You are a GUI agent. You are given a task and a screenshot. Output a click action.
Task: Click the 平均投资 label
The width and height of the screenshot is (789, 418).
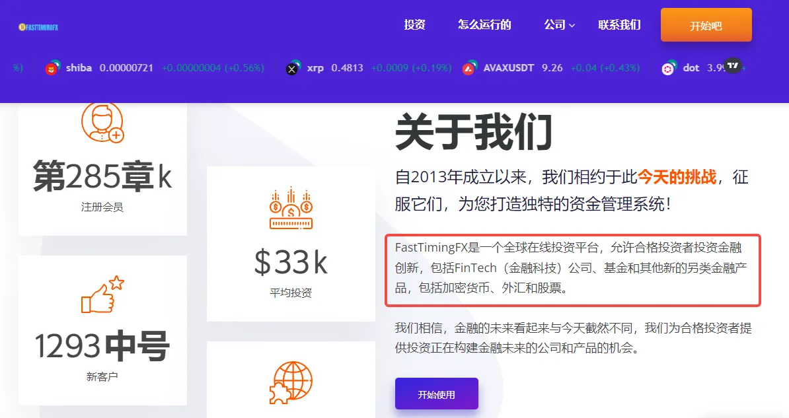coord(291,293)
